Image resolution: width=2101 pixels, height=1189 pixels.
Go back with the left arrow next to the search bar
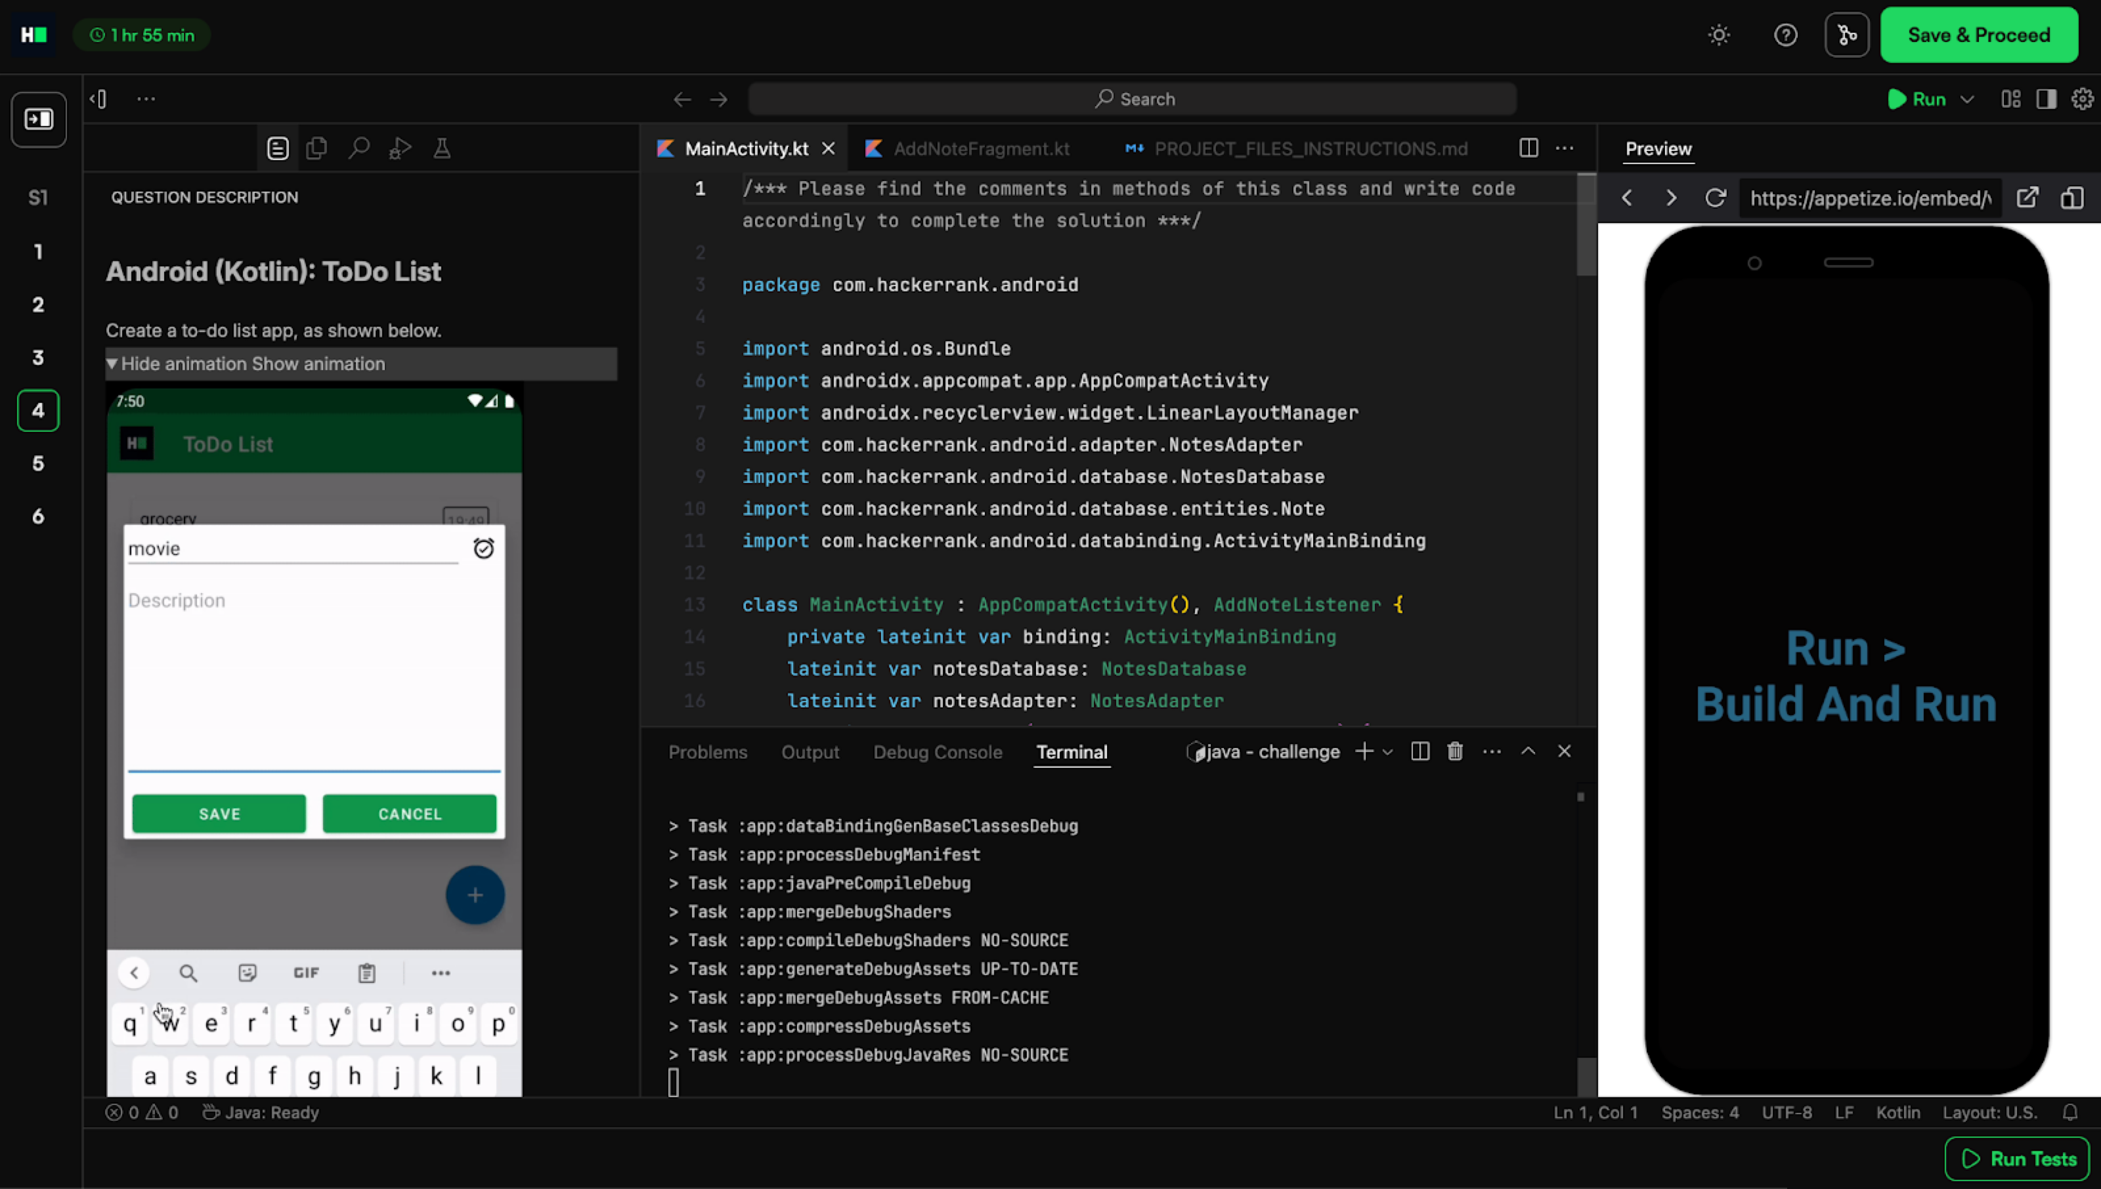tap(682, 100)
